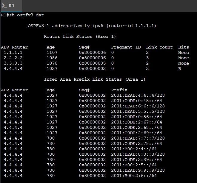Click prefix 2001:C0DE:2:78::/64
Viewport: 197px width, 183px height.
pos(137,143)
